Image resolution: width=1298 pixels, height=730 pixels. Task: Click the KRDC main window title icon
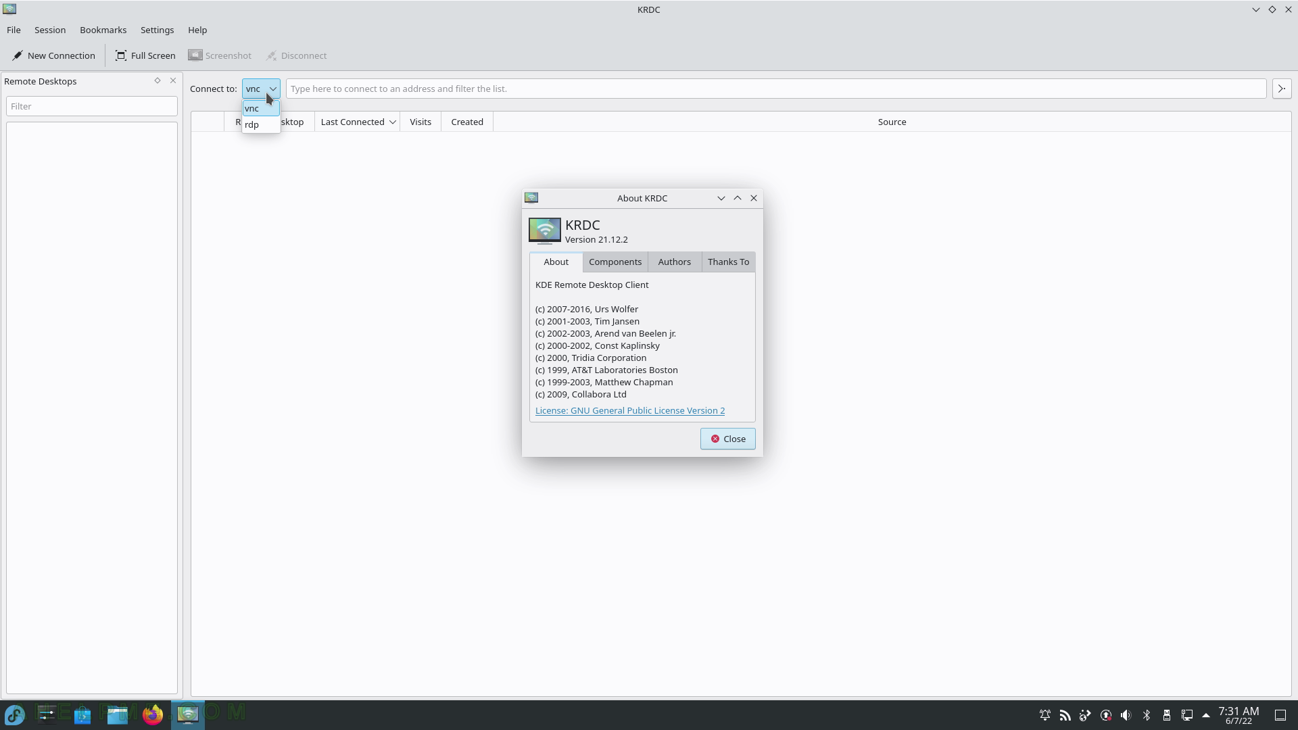pos(9,9)
